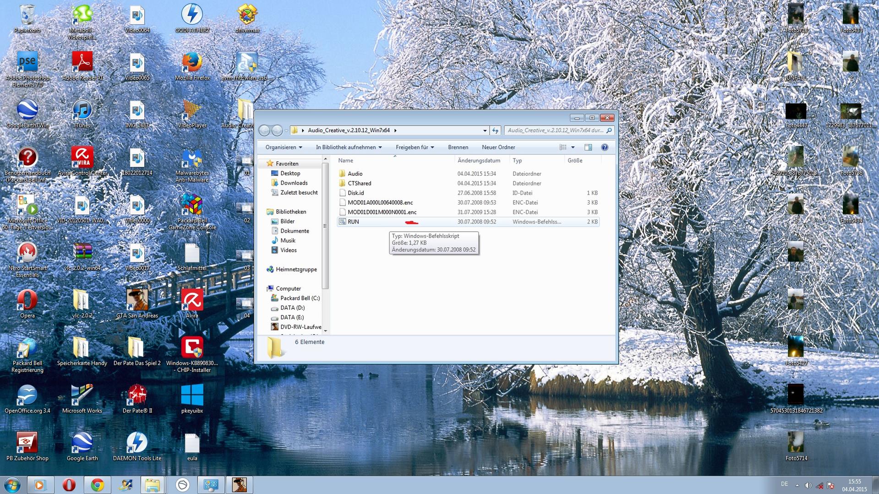Open the iTunes desktop shortcut
Image resolution: width=879 pixels, height=494 pixels.
click(82, 114)
